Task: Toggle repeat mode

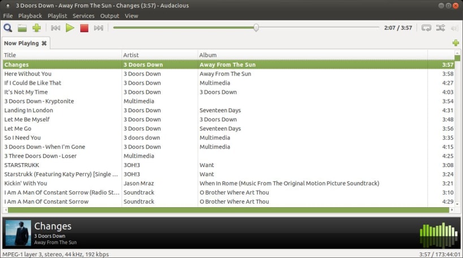Action: click(x=426, y=28)
